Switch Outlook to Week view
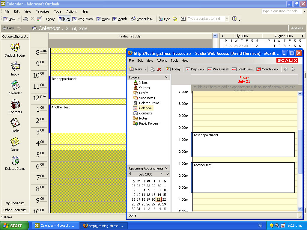This screenshot has width=307, height=230. [x=103, y=19]
